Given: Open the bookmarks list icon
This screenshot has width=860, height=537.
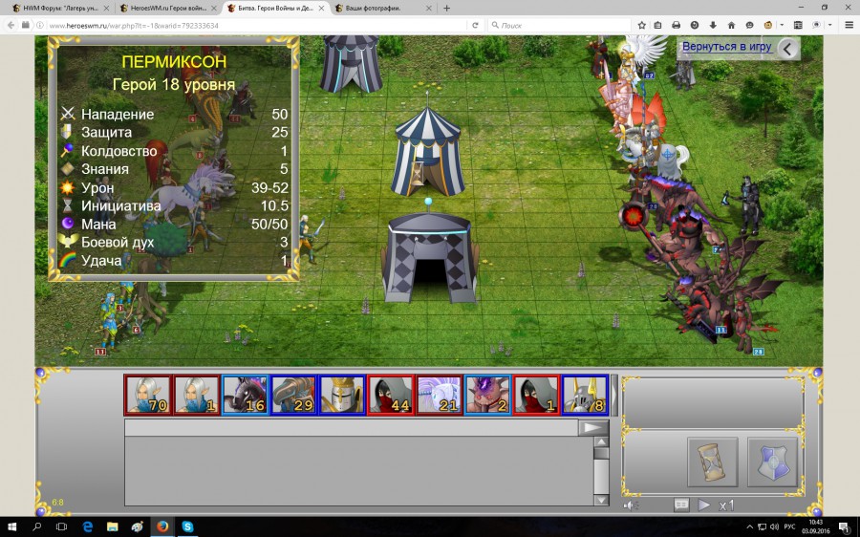Looking at the screenshot, I should point(658,25).
